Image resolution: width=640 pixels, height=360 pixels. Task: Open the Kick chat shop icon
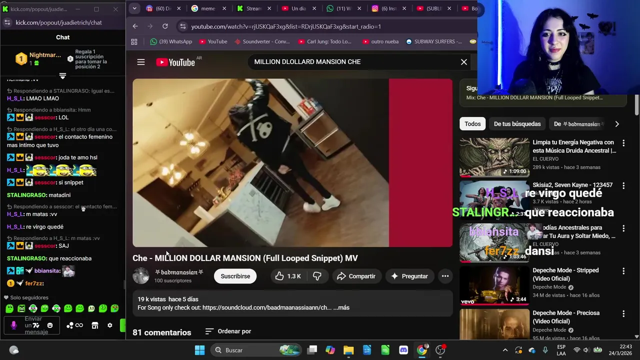94,325
